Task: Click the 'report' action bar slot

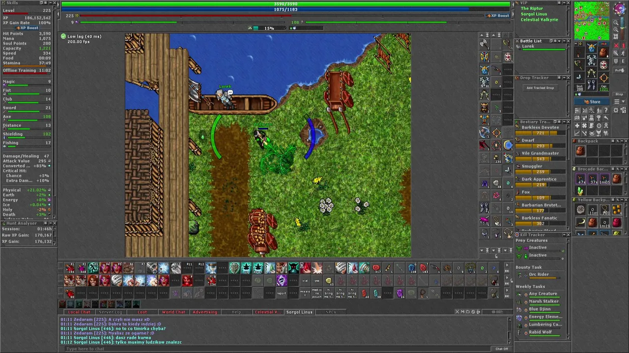Action: click(282, 293)
